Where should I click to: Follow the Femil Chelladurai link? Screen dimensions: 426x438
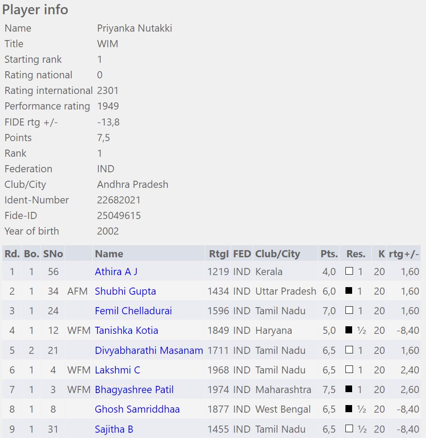pyautogui.click(x=133, y=311)
